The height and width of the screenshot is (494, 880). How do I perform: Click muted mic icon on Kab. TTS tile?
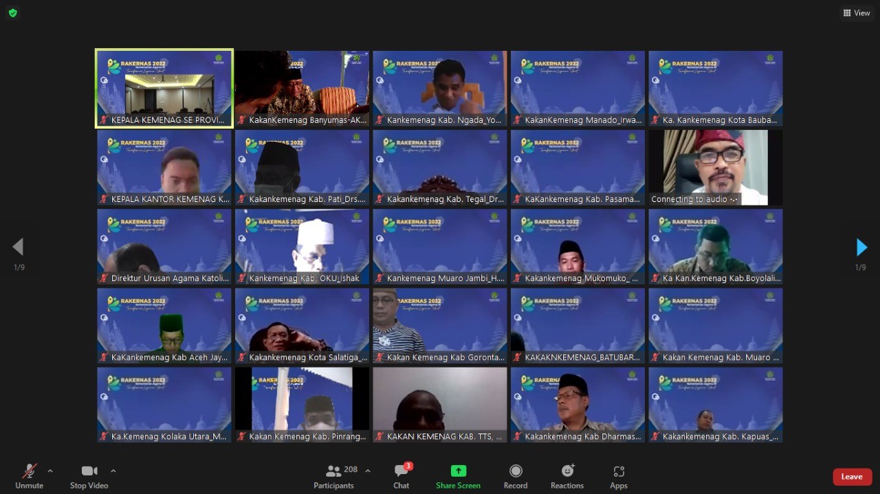[379, 436]
